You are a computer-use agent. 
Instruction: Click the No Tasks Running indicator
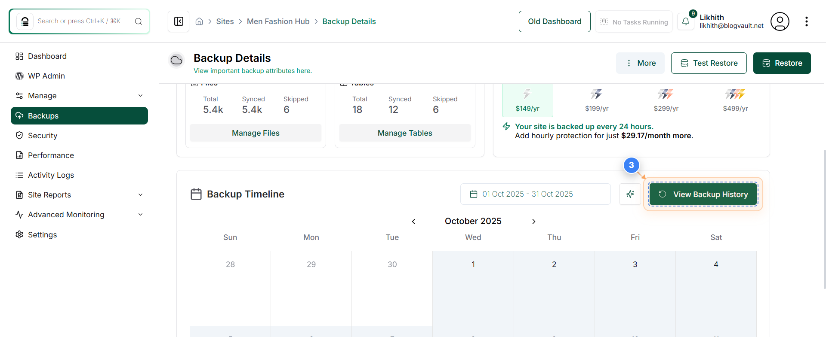[634, 22]
